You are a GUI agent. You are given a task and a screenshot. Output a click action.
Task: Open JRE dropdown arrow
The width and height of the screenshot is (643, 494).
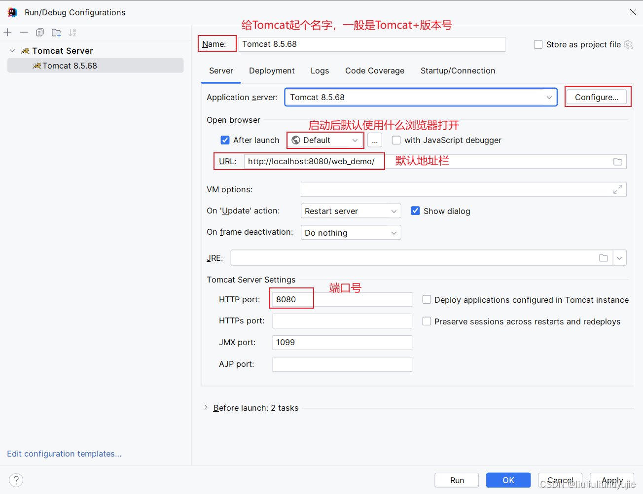click(x=619, y=258)
